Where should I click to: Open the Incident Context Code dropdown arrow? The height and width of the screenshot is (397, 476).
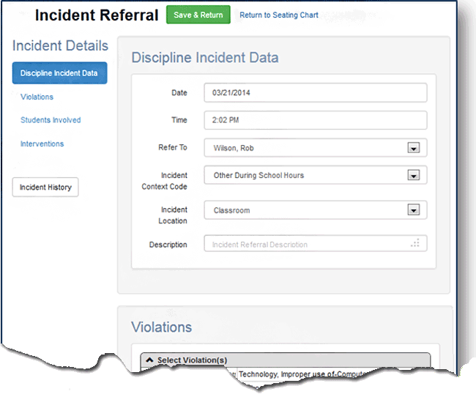(x=414, y=175)
